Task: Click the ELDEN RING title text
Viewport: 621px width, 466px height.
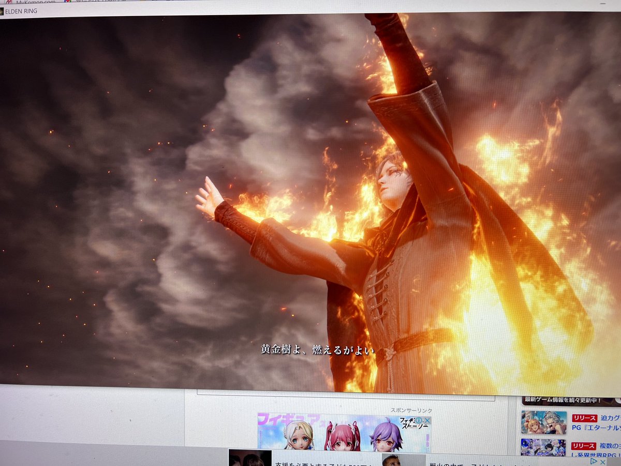Action: click(21, 11)
